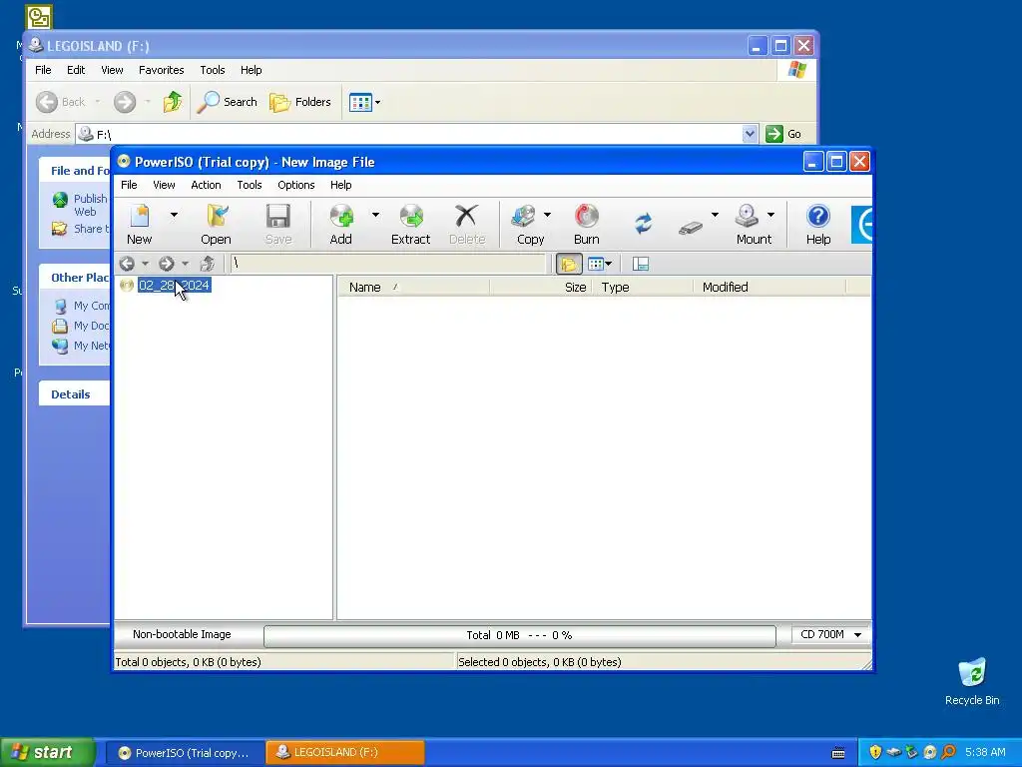Click the PowerISO path input field
This screenshot has height=767, width=1022.
[388, 264]
